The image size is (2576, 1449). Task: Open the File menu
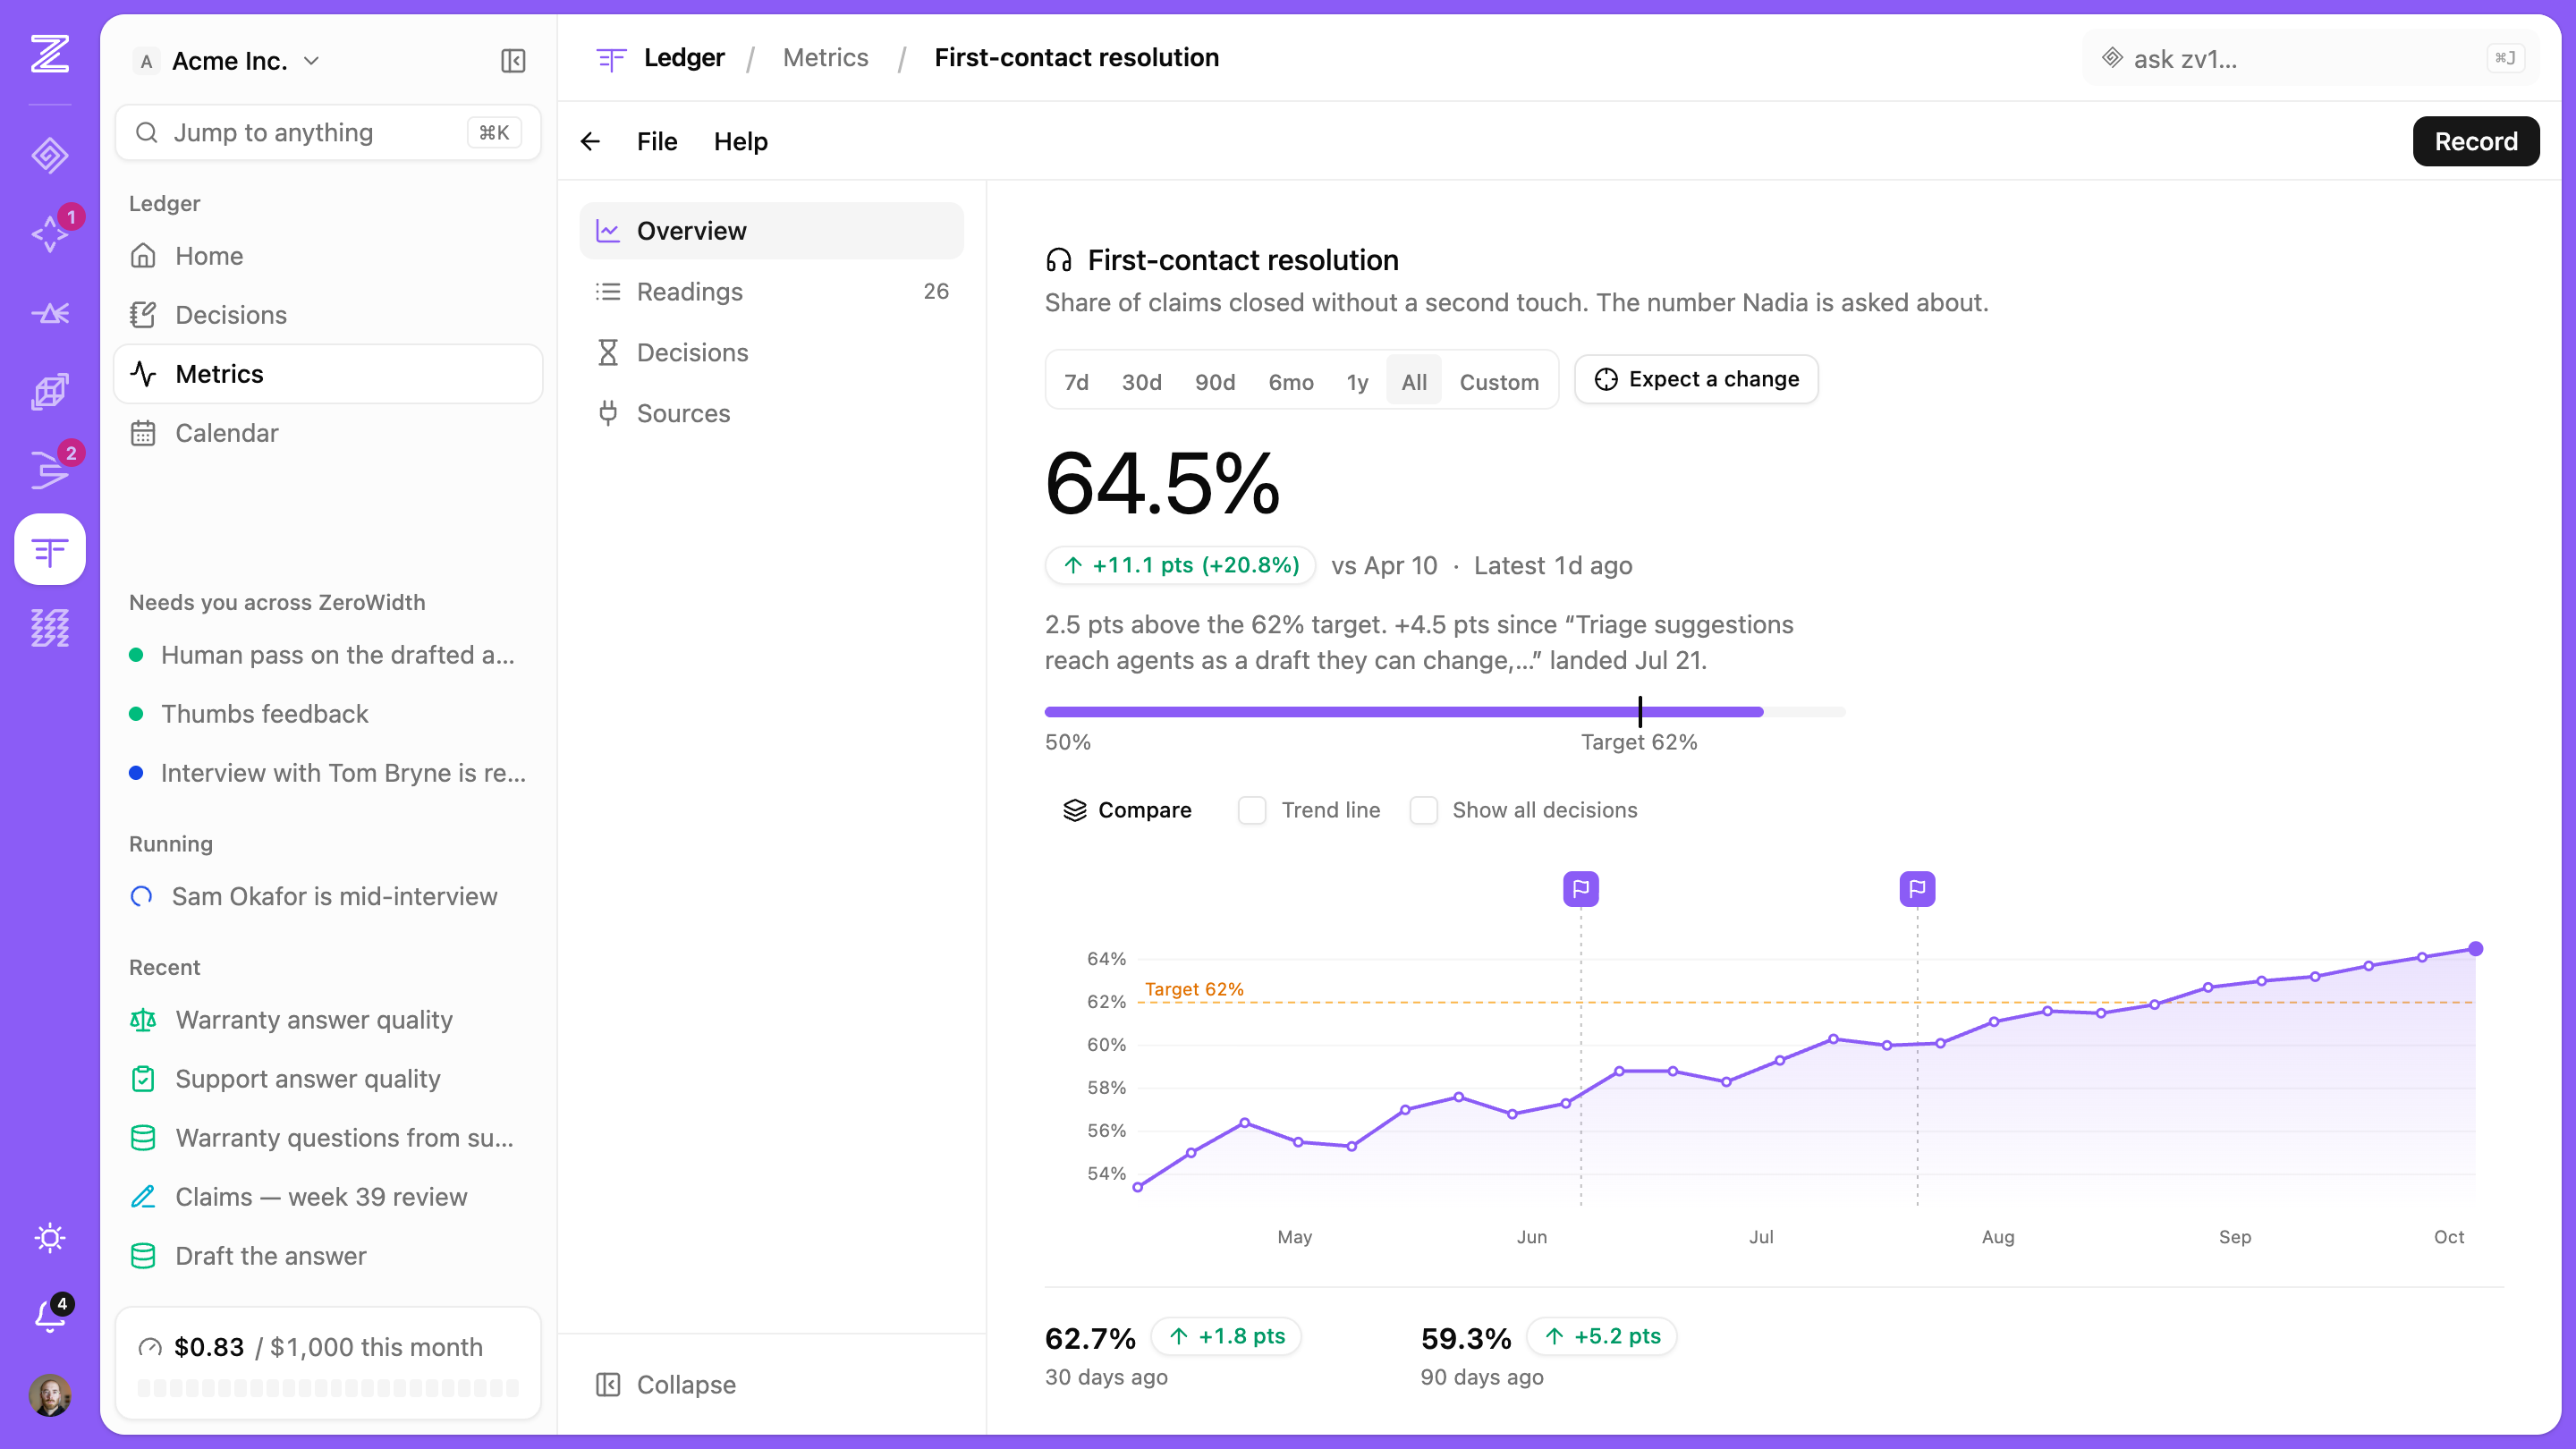coord(657,142)
